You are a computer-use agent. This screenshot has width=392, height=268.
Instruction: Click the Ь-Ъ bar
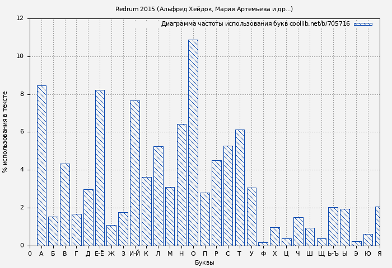(x=333, y=226)
